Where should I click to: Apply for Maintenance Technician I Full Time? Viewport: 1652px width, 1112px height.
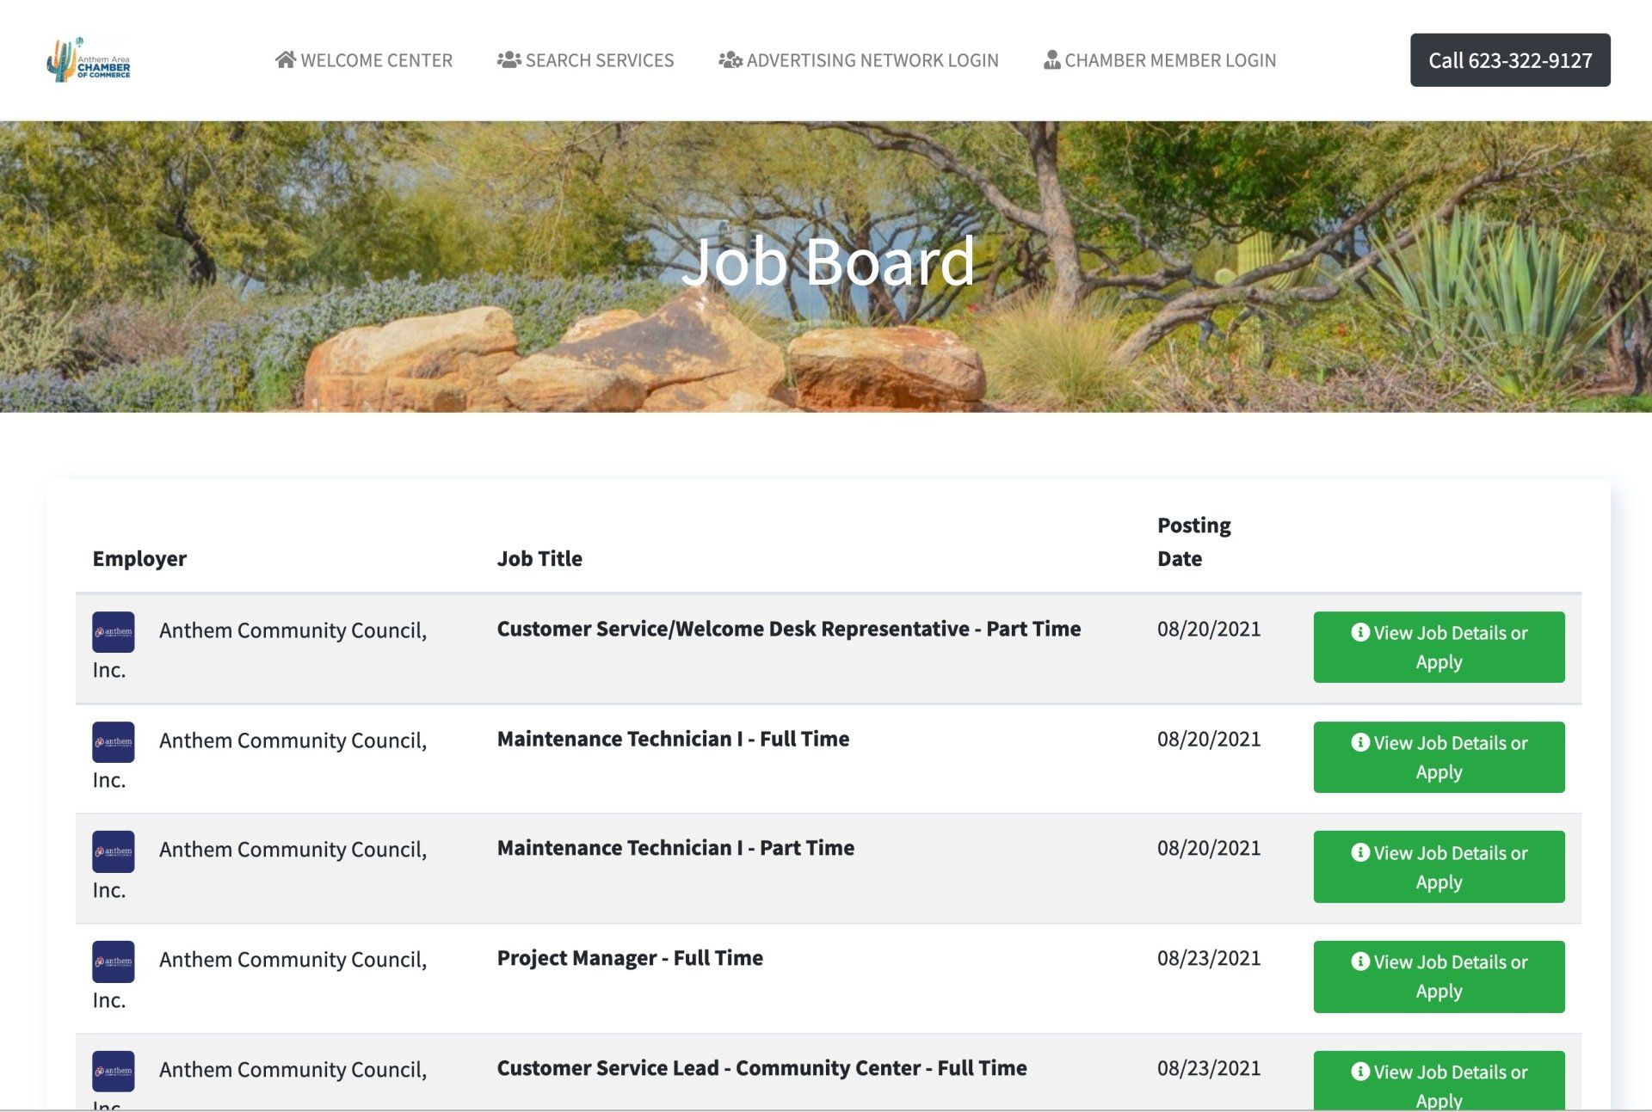1438,757
